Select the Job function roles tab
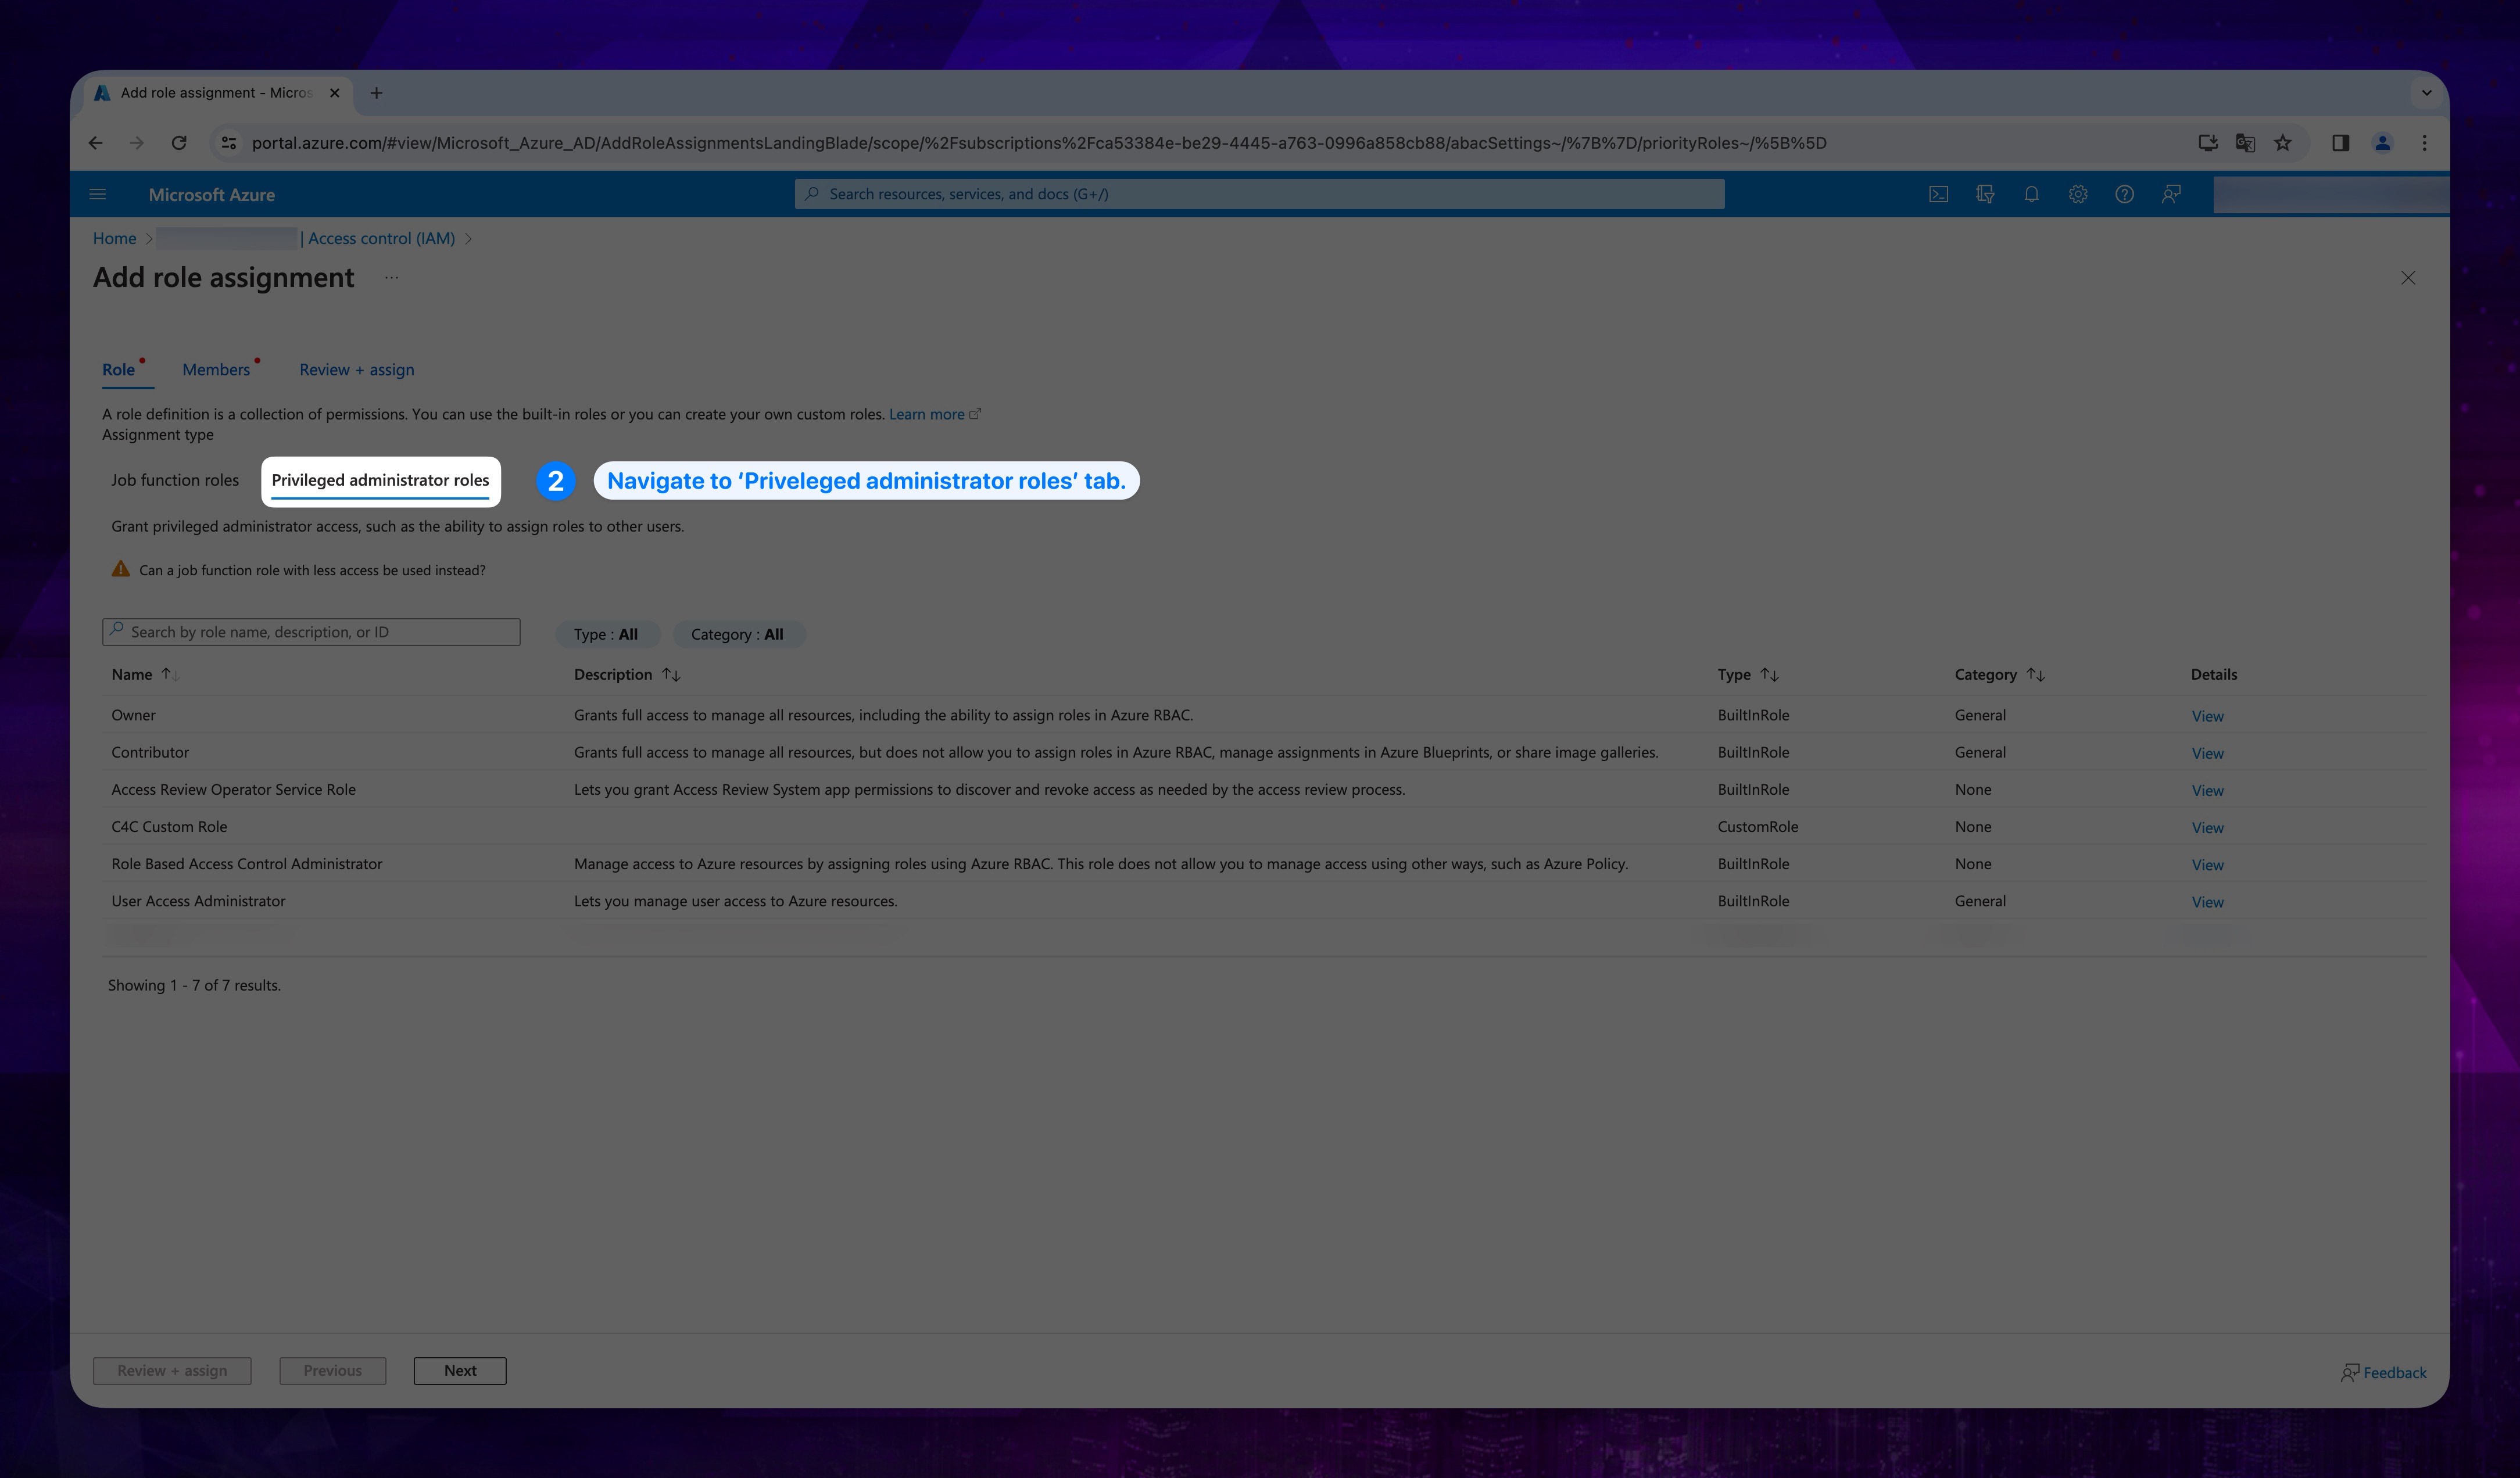The width and height of the screenshot is (2520, 1478). point(175,480)
